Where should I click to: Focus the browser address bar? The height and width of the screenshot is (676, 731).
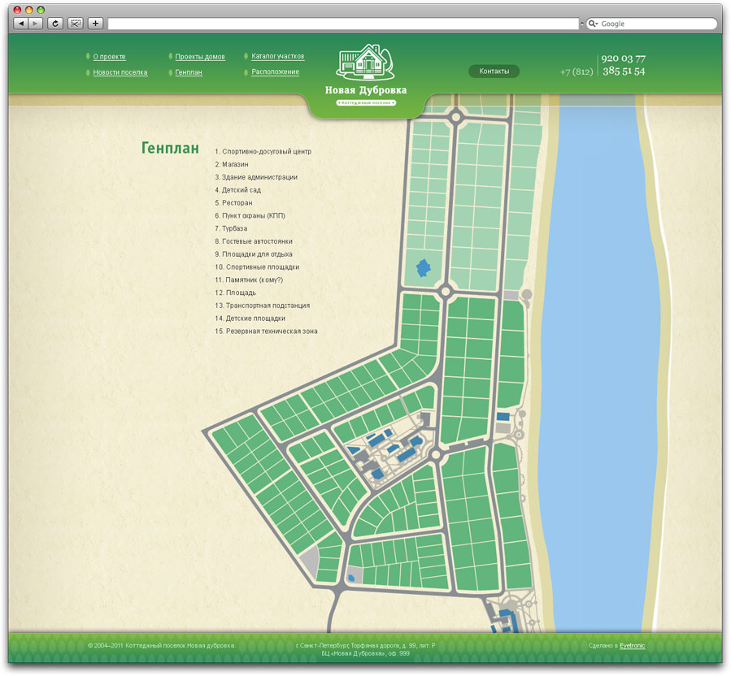point(343,24)
